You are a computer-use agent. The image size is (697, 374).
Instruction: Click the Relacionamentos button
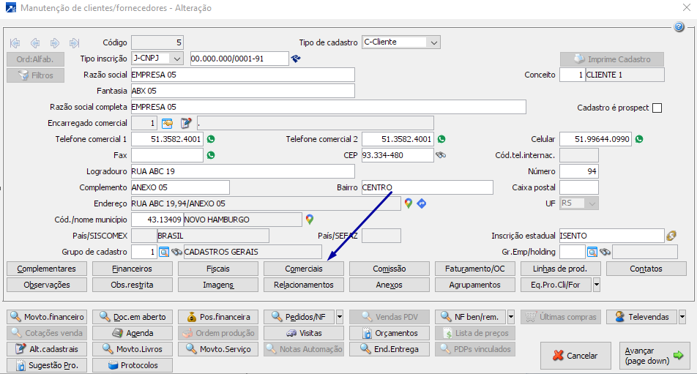tap(304, 285)
